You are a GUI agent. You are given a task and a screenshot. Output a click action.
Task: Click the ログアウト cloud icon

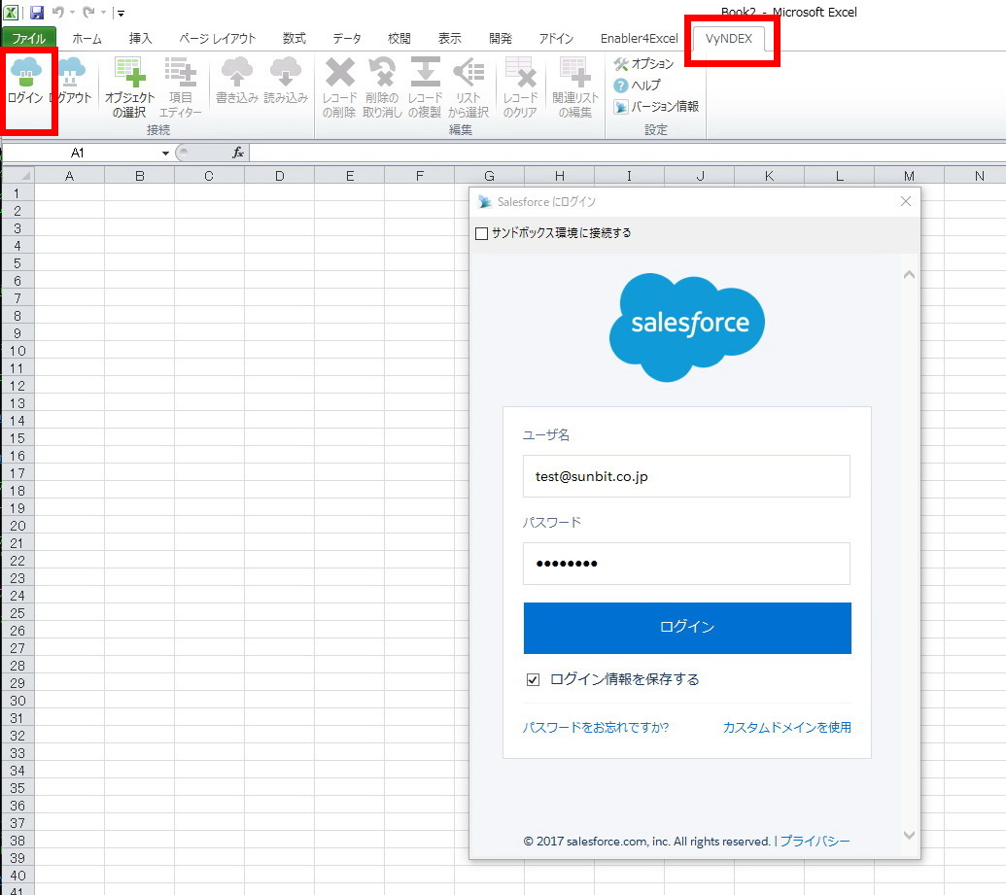pyautogui.click(x=71, y=72)
